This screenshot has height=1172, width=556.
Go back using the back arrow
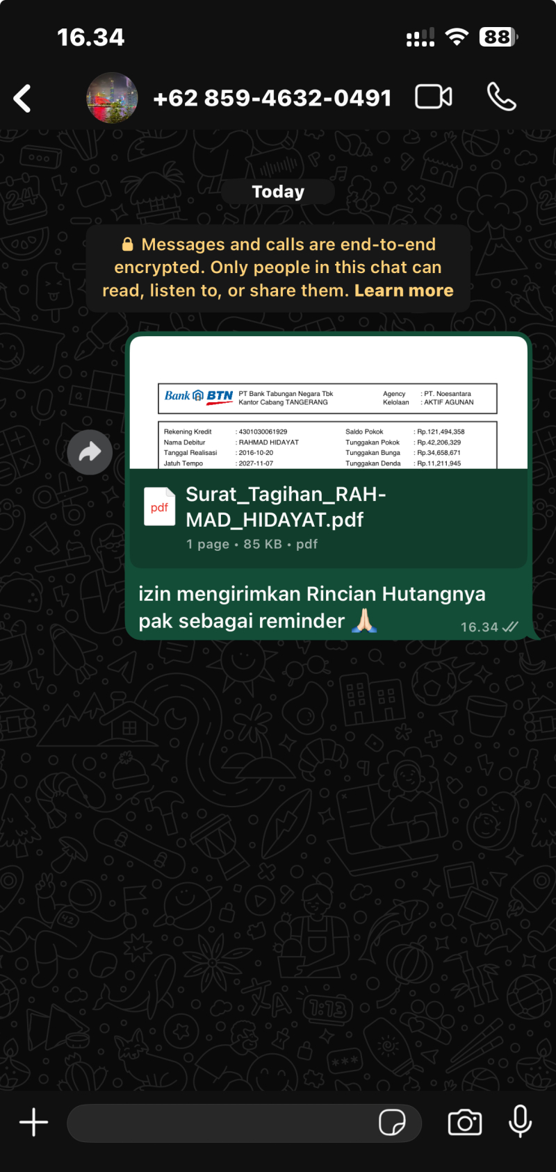[23, 98]
